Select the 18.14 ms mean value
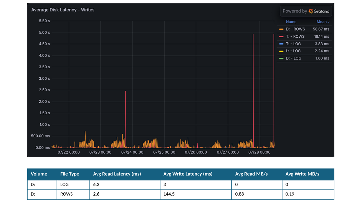 tap(322, 36)
